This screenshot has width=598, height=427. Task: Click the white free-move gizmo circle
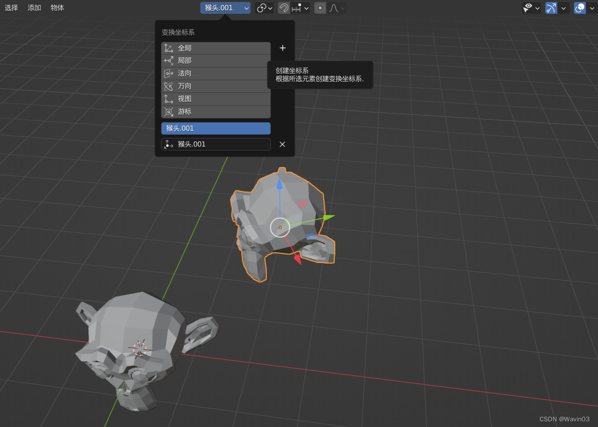click(280, 227)
